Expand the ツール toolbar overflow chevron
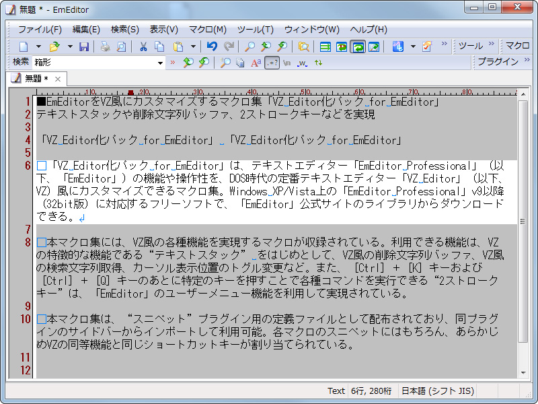Image resolution: width=538 pixels, height=404 pixels. [x=492, y=44]
